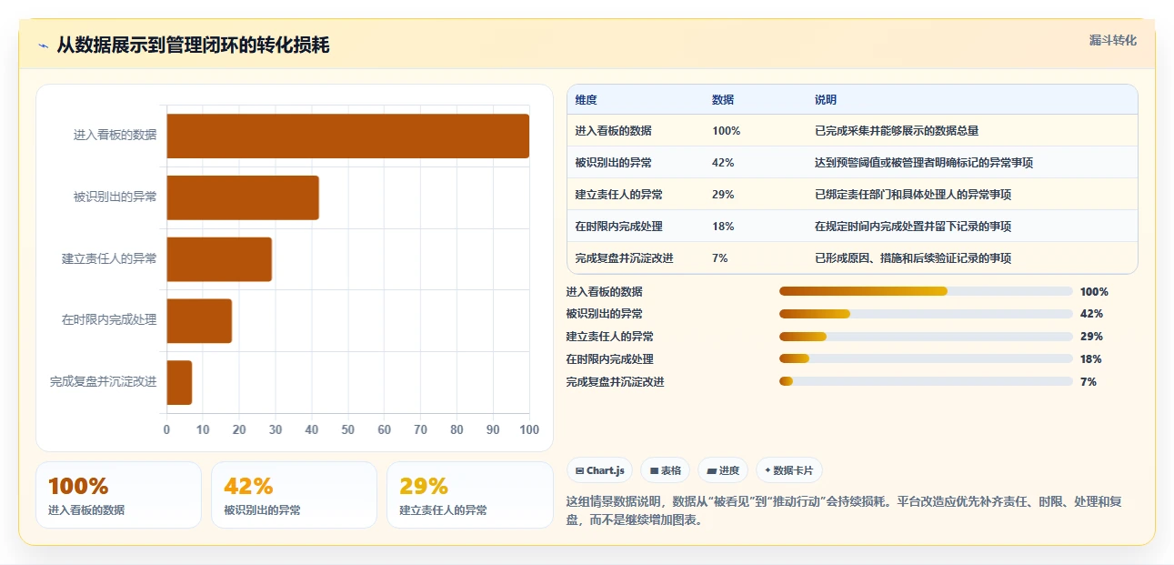Click the 7% value in the table

(720, 258)
